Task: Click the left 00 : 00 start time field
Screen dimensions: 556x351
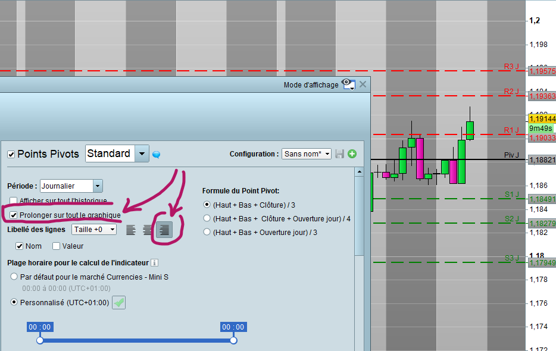Action: click(x=40, y=327)
